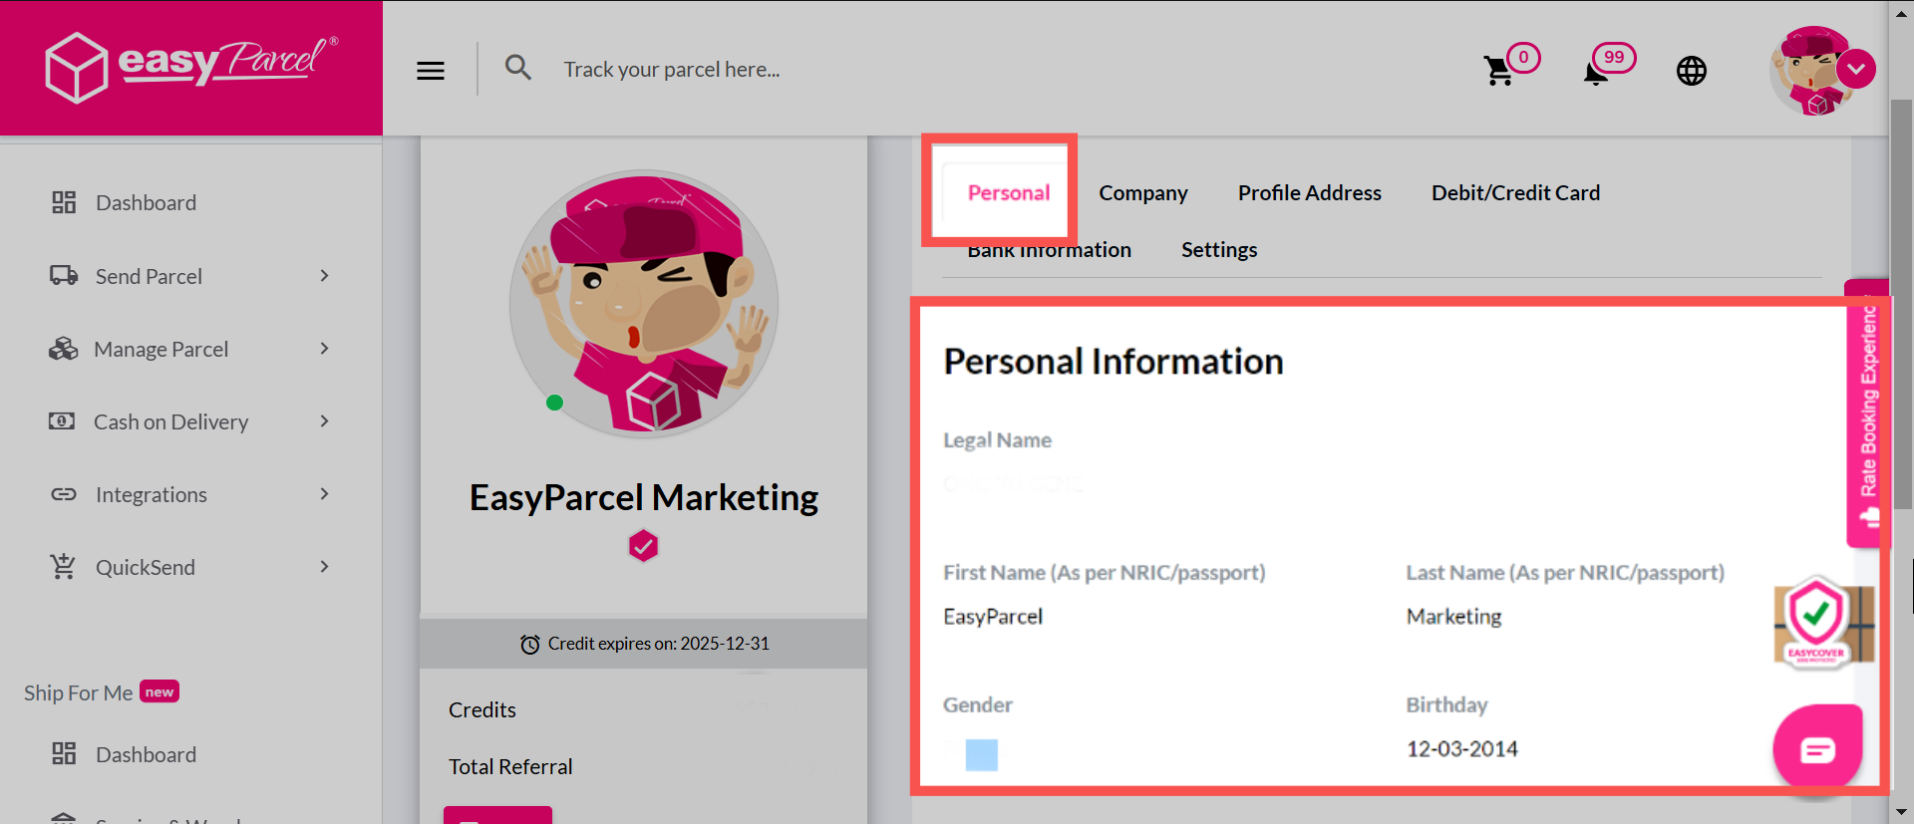
Task: Open the Manage Parcel menu item
Action: (160, 349)
